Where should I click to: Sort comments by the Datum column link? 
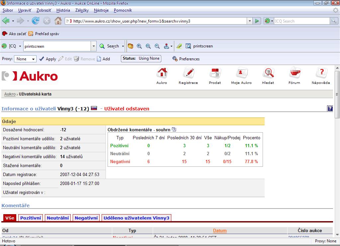220,230
